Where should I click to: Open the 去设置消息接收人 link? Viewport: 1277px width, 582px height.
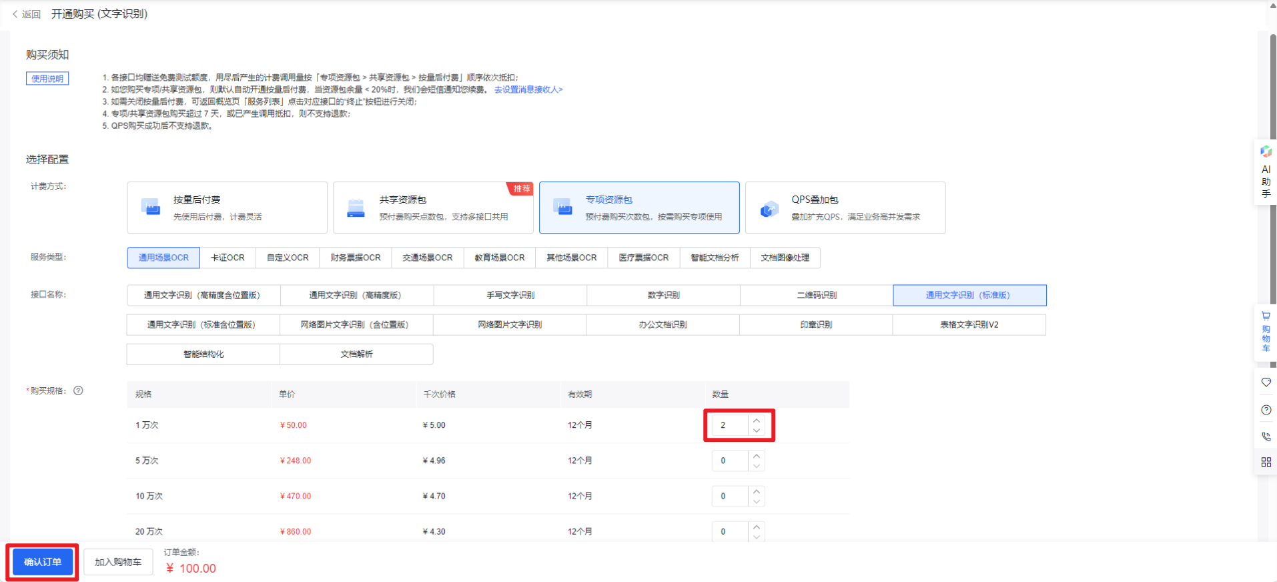(528, 89)
